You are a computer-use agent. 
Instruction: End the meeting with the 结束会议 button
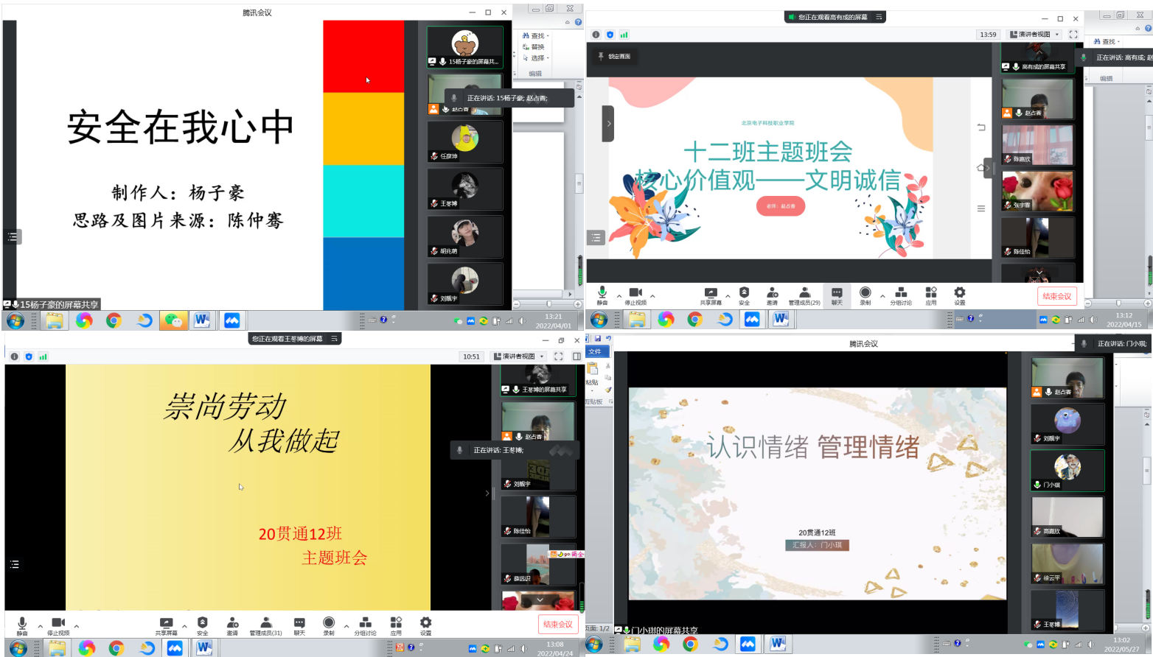pyautogui.click(x=1057, y=295)
